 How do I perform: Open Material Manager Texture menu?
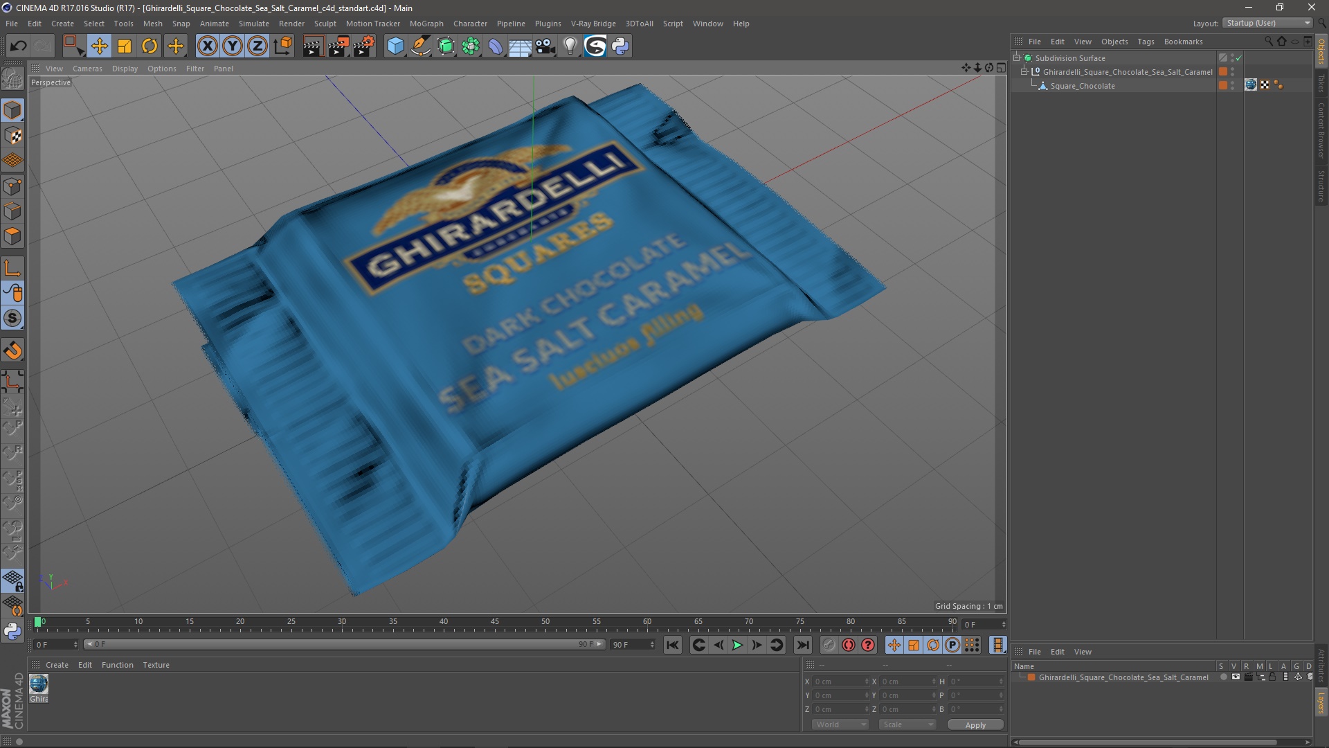pyautogui.click(x=156, y=665)
